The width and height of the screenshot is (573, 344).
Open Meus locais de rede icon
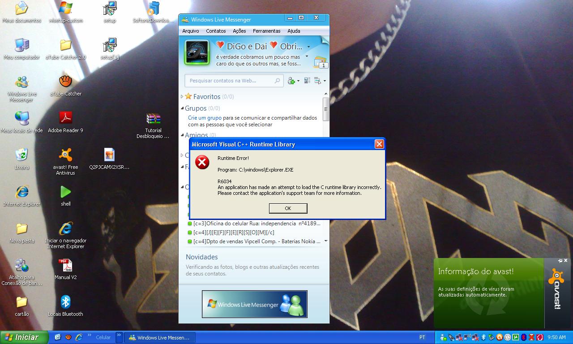(x=21, y=123)
